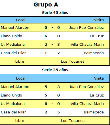Click Los Tucanes in Serie 35 Libre row

click(73, 121)
